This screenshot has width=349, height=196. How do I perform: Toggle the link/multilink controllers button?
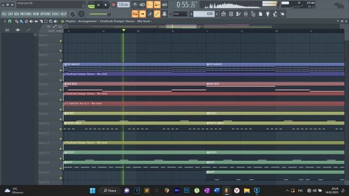[157, 14]
